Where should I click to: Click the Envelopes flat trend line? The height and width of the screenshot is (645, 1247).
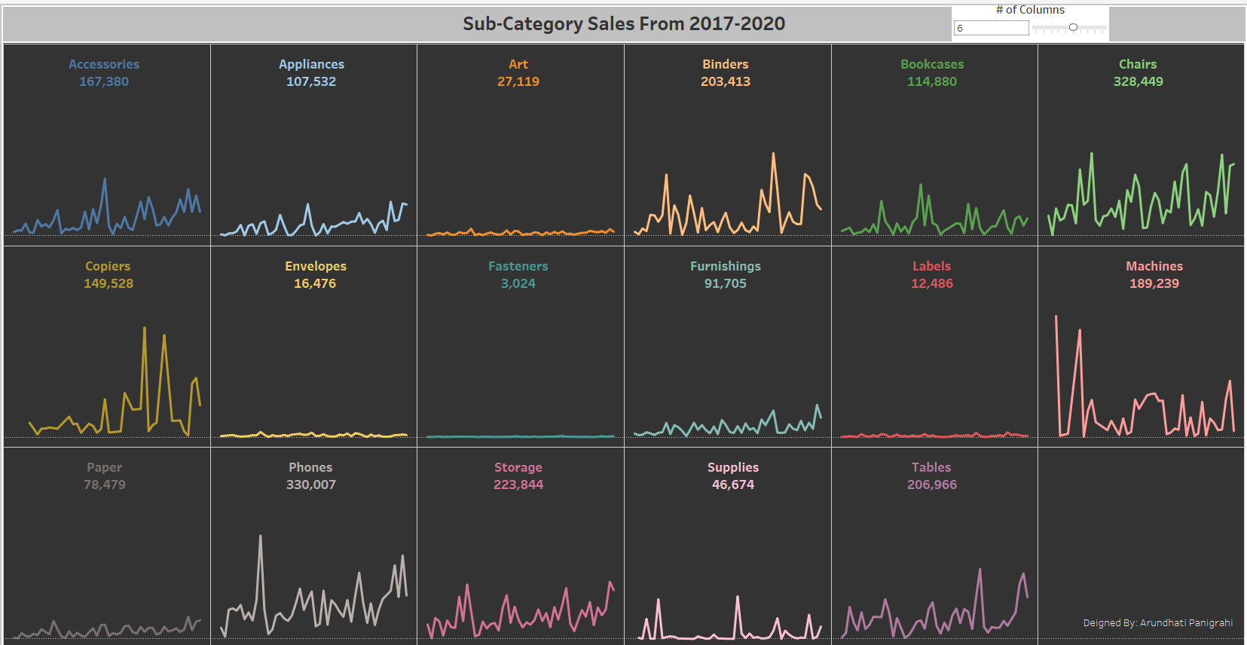[x=313, y=435]
